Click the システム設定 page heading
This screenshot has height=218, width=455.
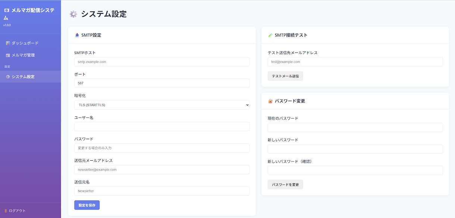104,14
